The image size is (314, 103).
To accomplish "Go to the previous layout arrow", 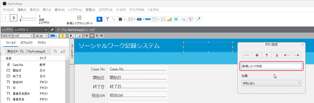I will (x=6, y=18).
